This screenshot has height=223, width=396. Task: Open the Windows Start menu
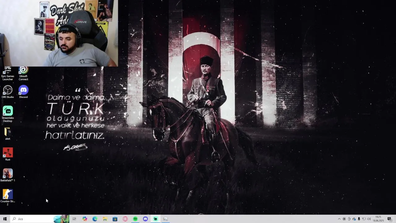pos(5,219)
